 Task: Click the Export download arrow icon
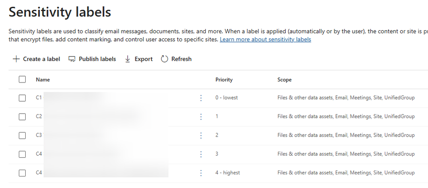click(128, 59)
